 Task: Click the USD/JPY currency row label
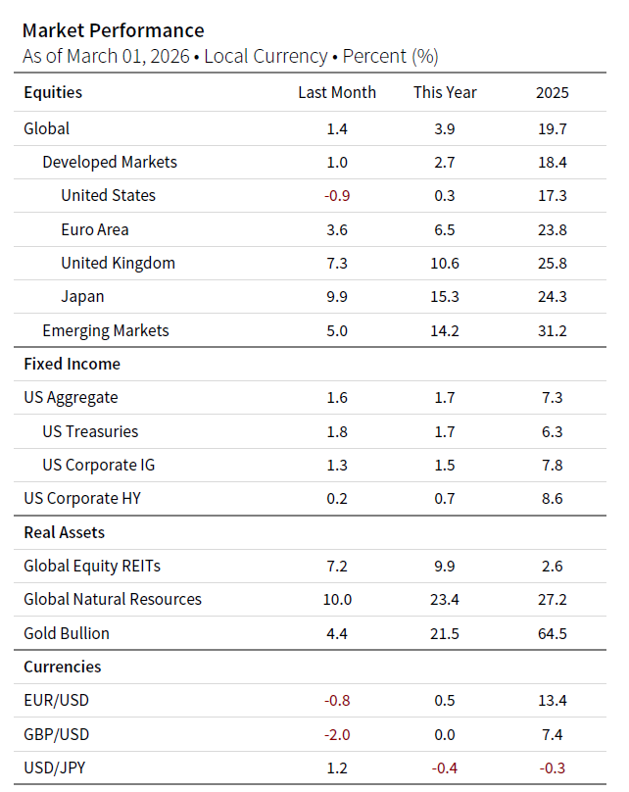(x=56, y=767)
